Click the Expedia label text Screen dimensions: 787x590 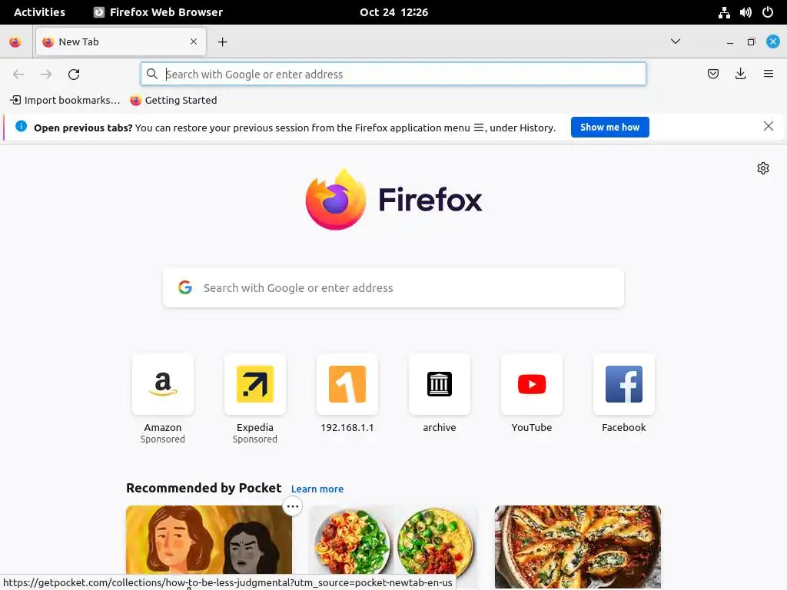[x=255, y=427]
